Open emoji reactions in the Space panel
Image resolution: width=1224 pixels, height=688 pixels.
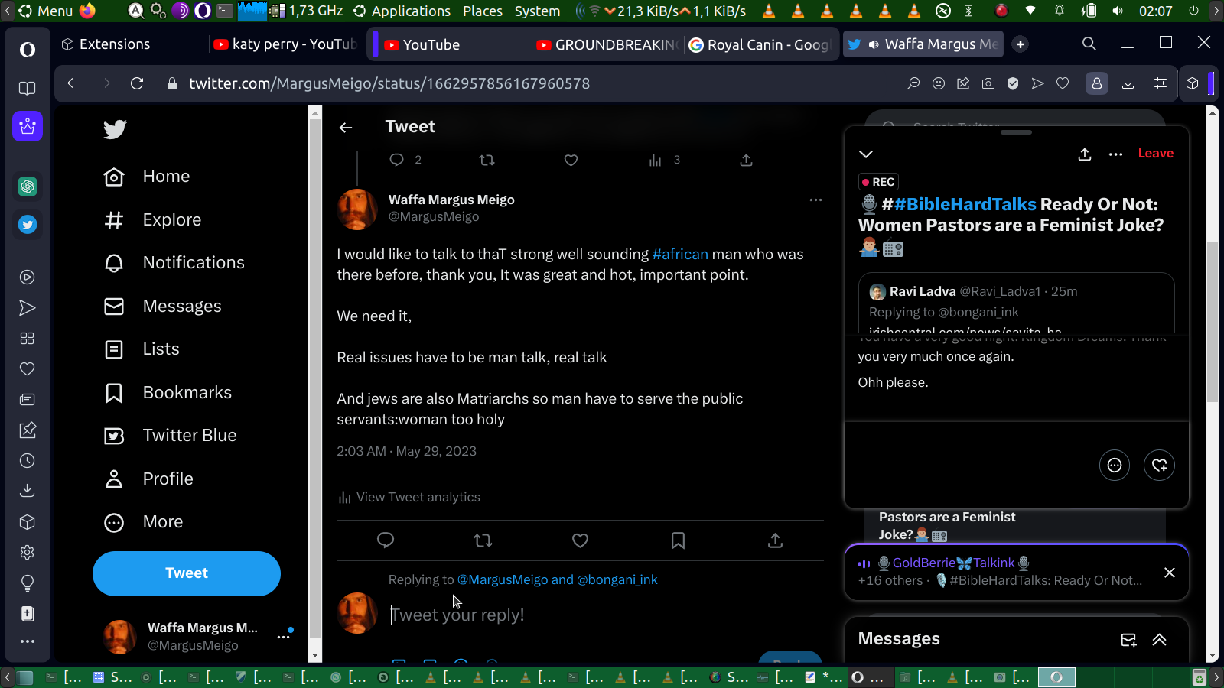tap(1115, 465)
